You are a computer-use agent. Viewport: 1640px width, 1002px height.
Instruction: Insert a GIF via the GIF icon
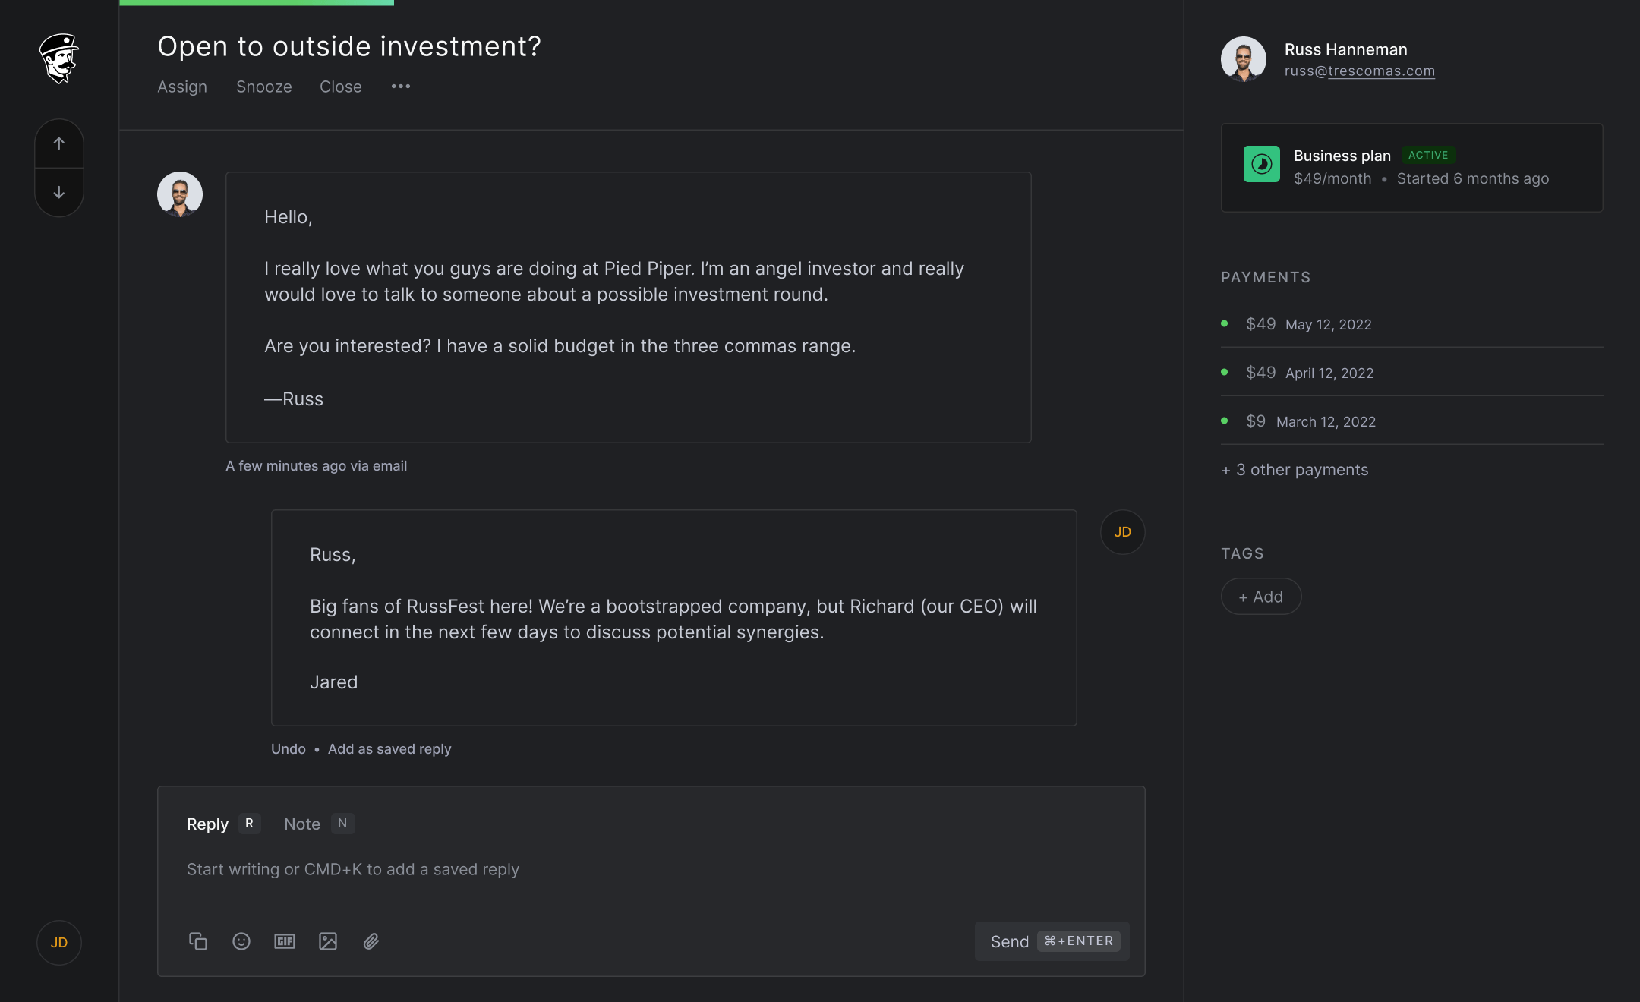pyautogui.click(x=285, y=941)
